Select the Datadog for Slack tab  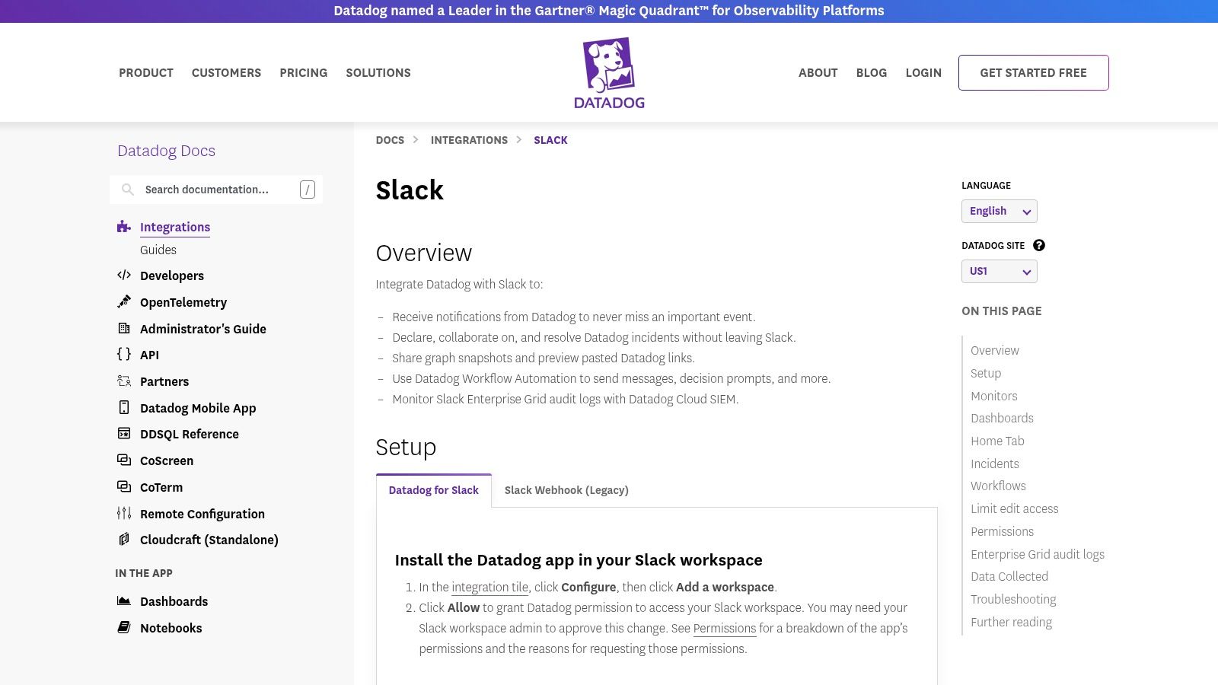click(433, 490)
